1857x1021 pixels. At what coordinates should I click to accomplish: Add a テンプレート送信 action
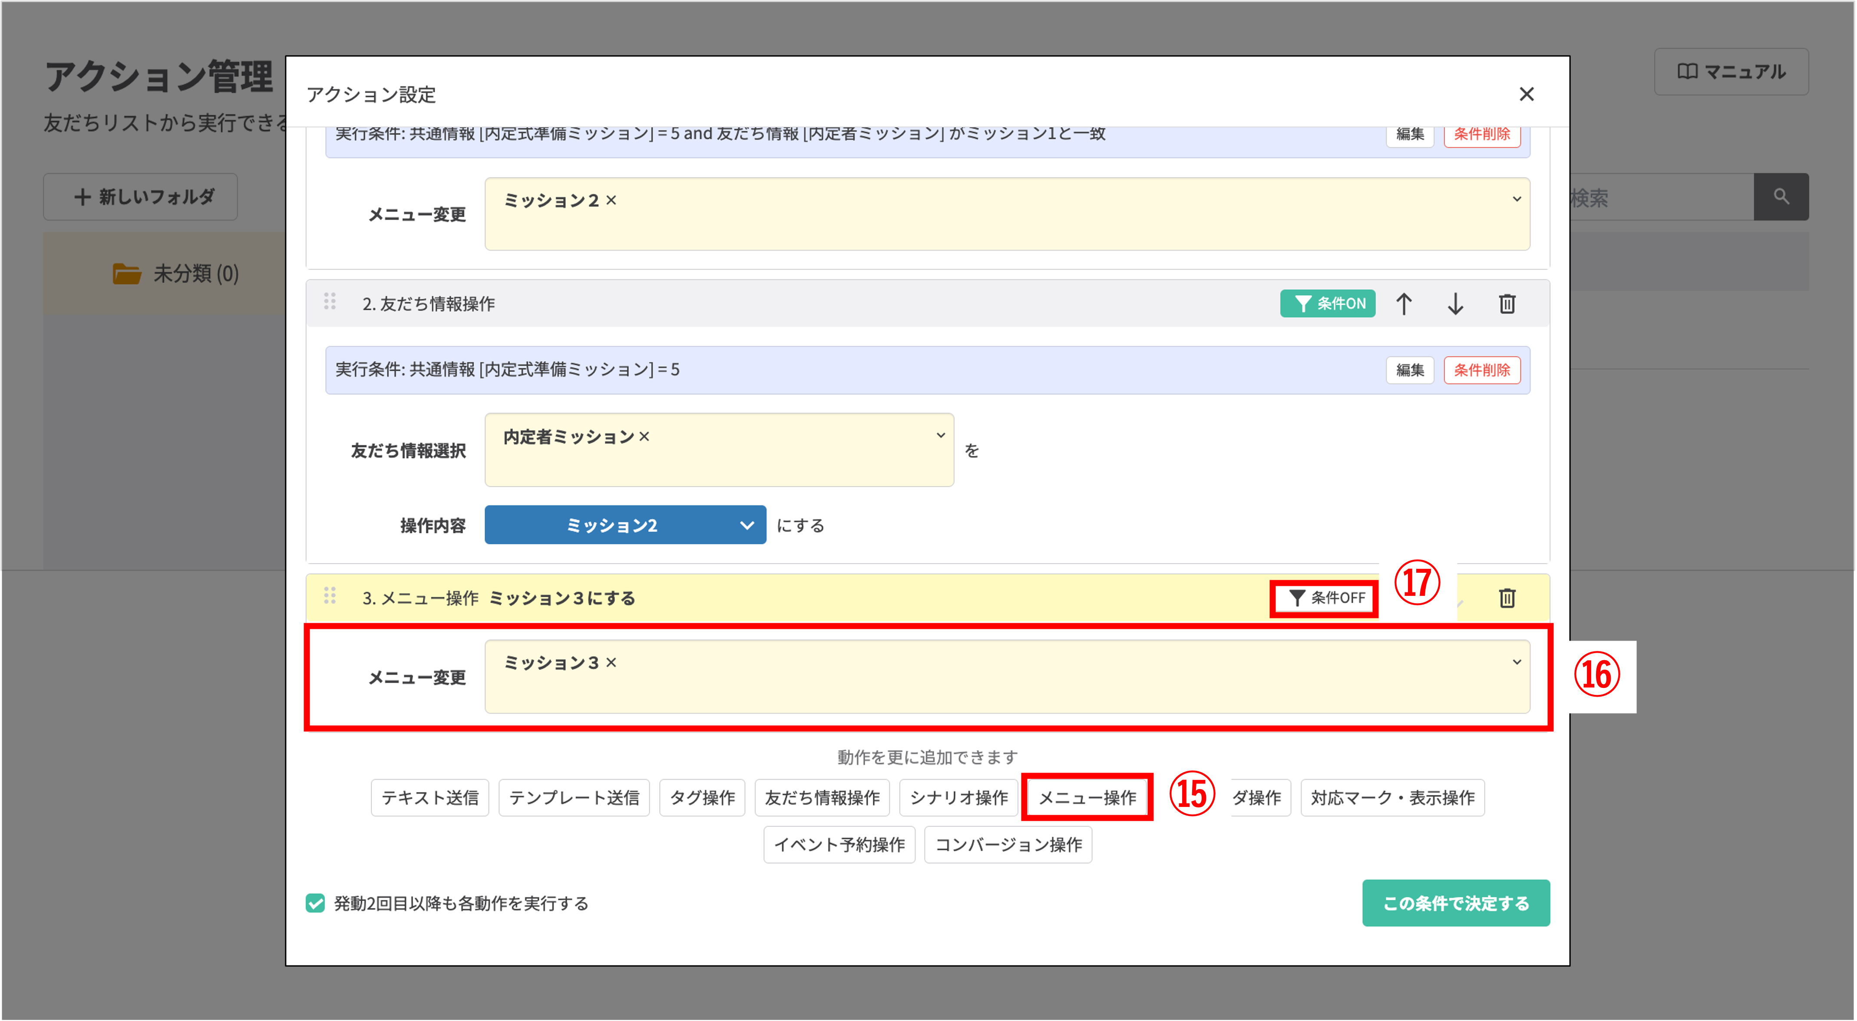574,797
